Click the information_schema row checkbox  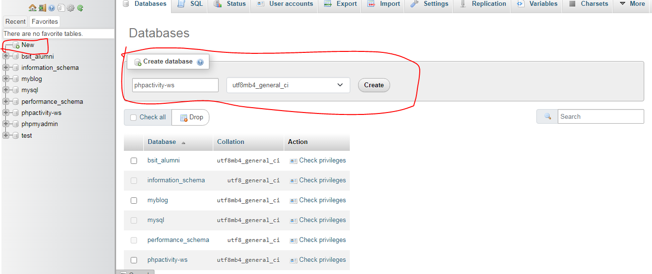click(134, 180)
